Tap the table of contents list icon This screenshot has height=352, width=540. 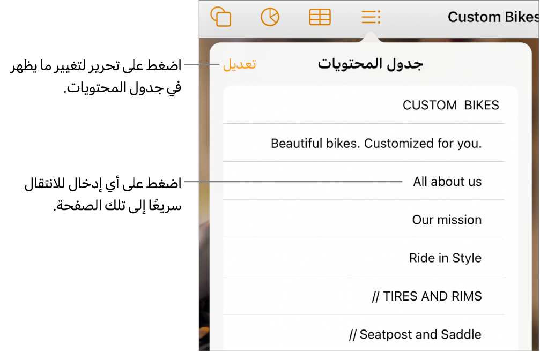pyautogui.click(x=371, y=17)
